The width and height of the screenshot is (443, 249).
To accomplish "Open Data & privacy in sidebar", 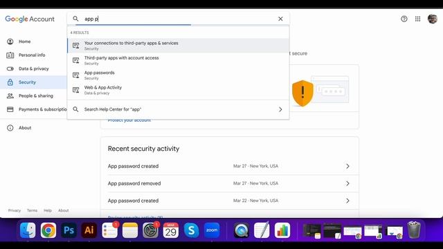I will (x=33, y=68).
